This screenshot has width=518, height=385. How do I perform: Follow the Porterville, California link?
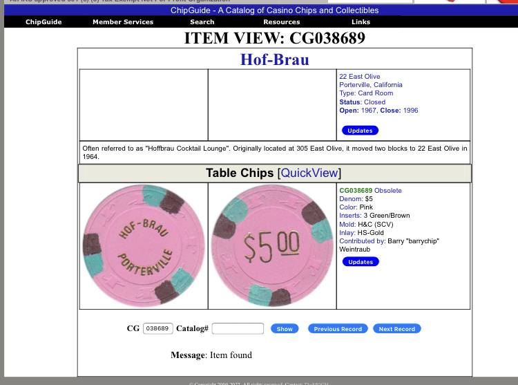click(370, 85)
